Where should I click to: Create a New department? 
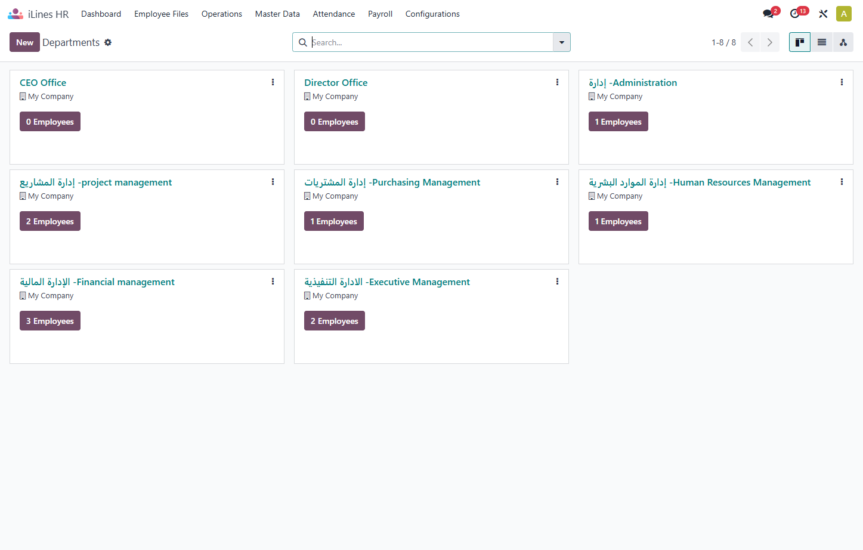(24, 42)
